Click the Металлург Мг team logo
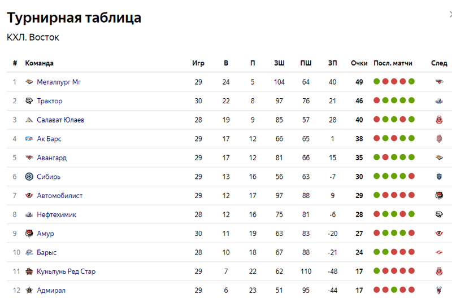 29,82
